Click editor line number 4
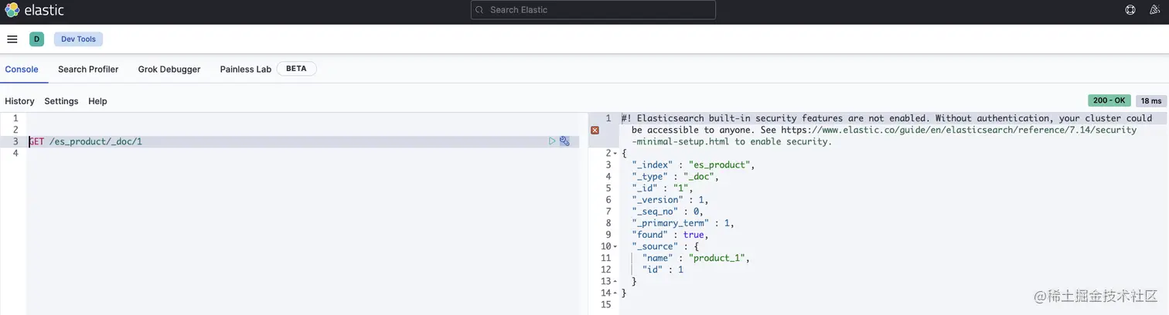Image resolution: width=1169 pixels, height=315 pixels. pyautogui.click(x=15, y=153)
